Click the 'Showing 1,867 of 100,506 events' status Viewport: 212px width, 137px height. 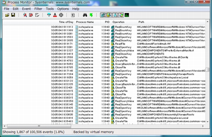[x=33, y=132]
